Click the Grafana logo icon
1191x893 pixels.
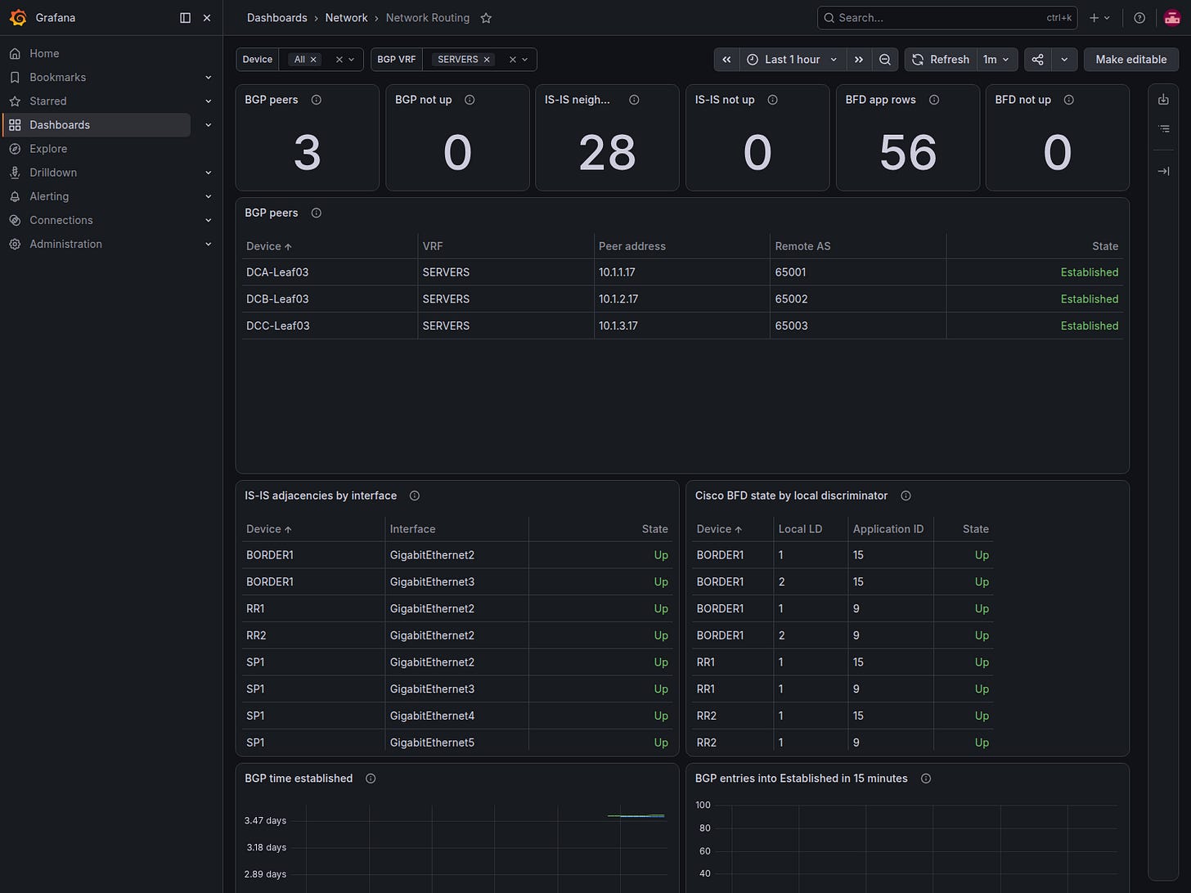[17, 17]
